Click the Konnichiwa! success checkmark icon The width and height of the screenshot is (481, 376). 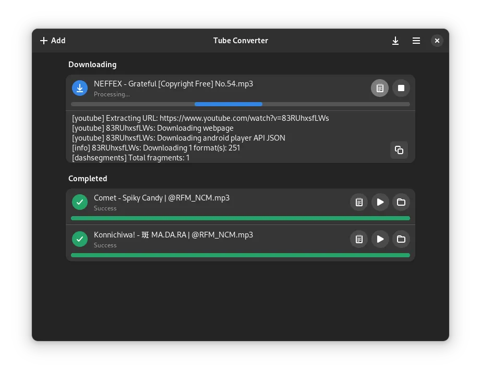(x=80, y=239)
